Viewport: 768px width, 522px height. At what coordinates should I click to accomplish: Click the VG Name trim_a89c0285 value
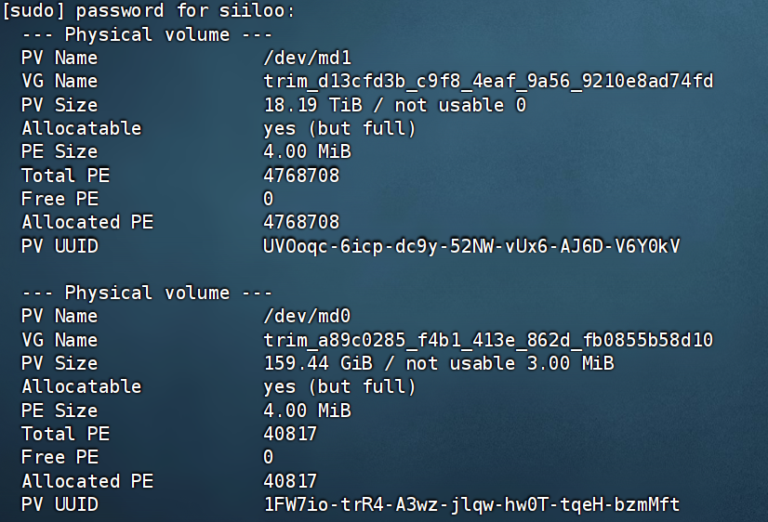488,340
